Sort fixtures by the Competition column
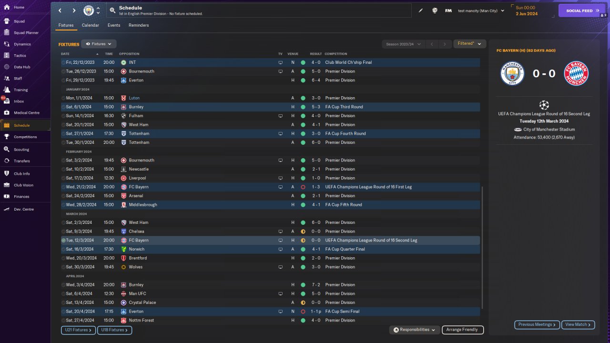This screenshot has height=343, width=610. pos(336,54)
